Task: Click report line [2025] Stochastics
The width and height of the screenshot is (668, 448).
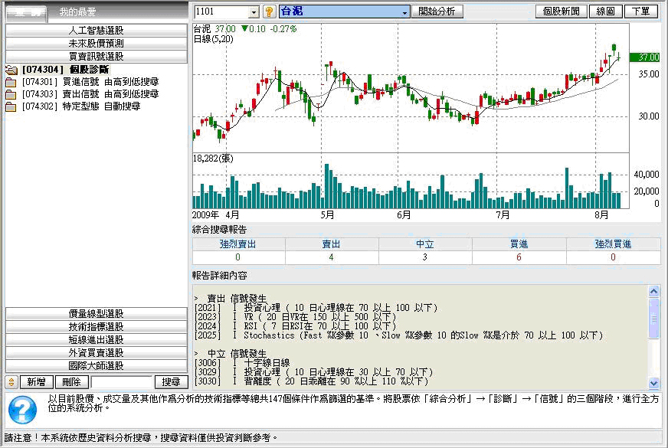Action: (x=399, y=335)
